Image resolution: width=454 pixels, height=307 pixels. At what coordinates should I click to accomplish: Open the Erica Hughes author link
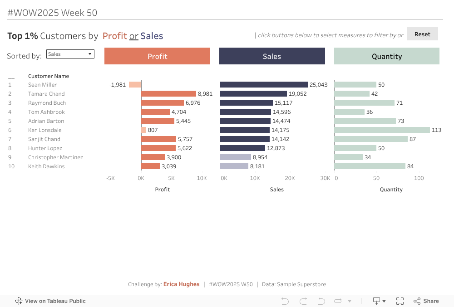point(181,284)
